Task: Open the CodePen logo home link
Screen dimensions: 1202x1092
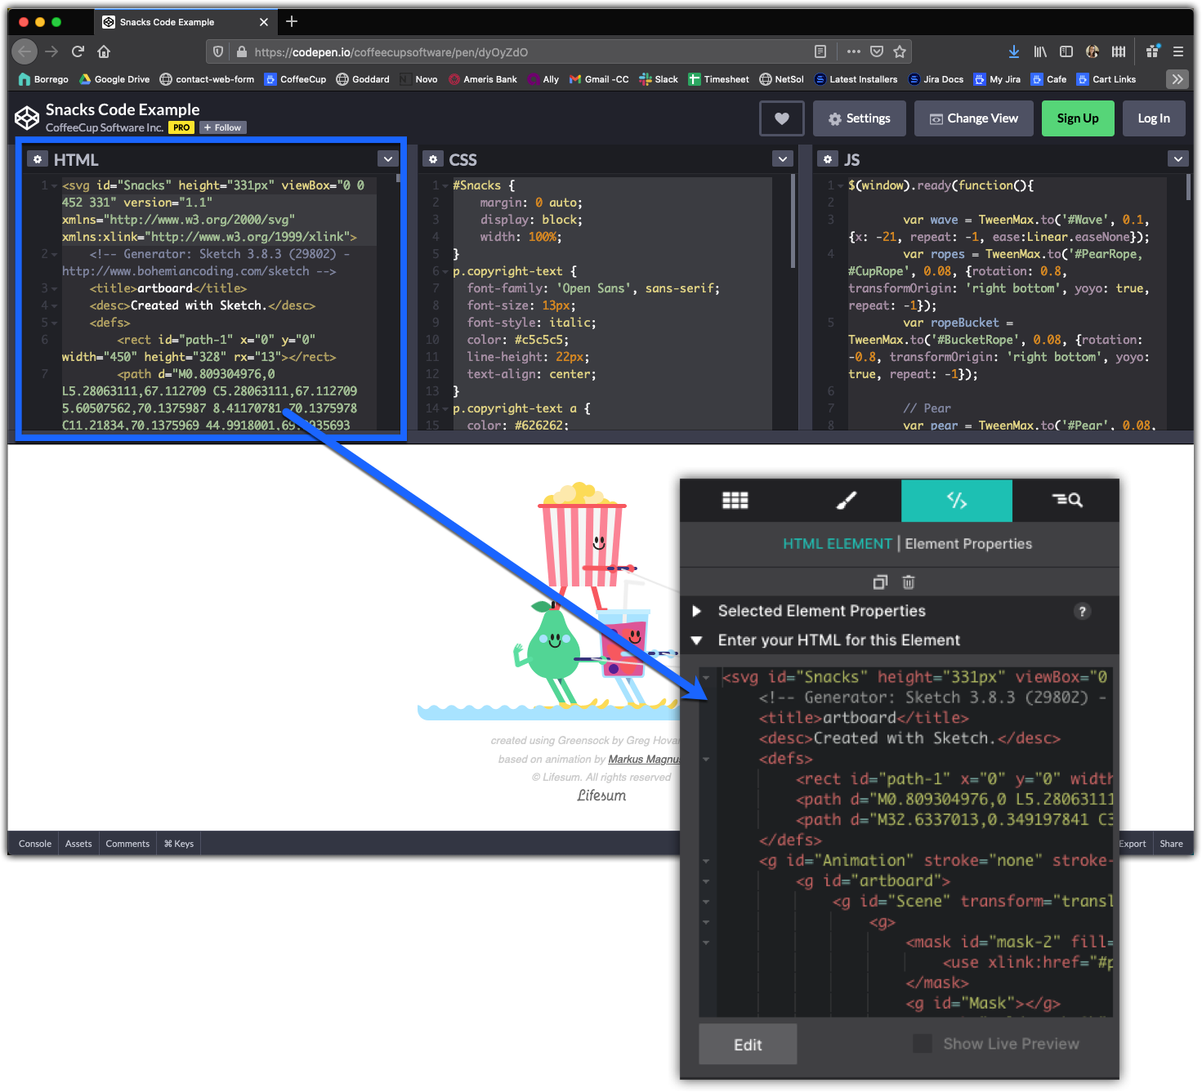Action: point(27,118)
